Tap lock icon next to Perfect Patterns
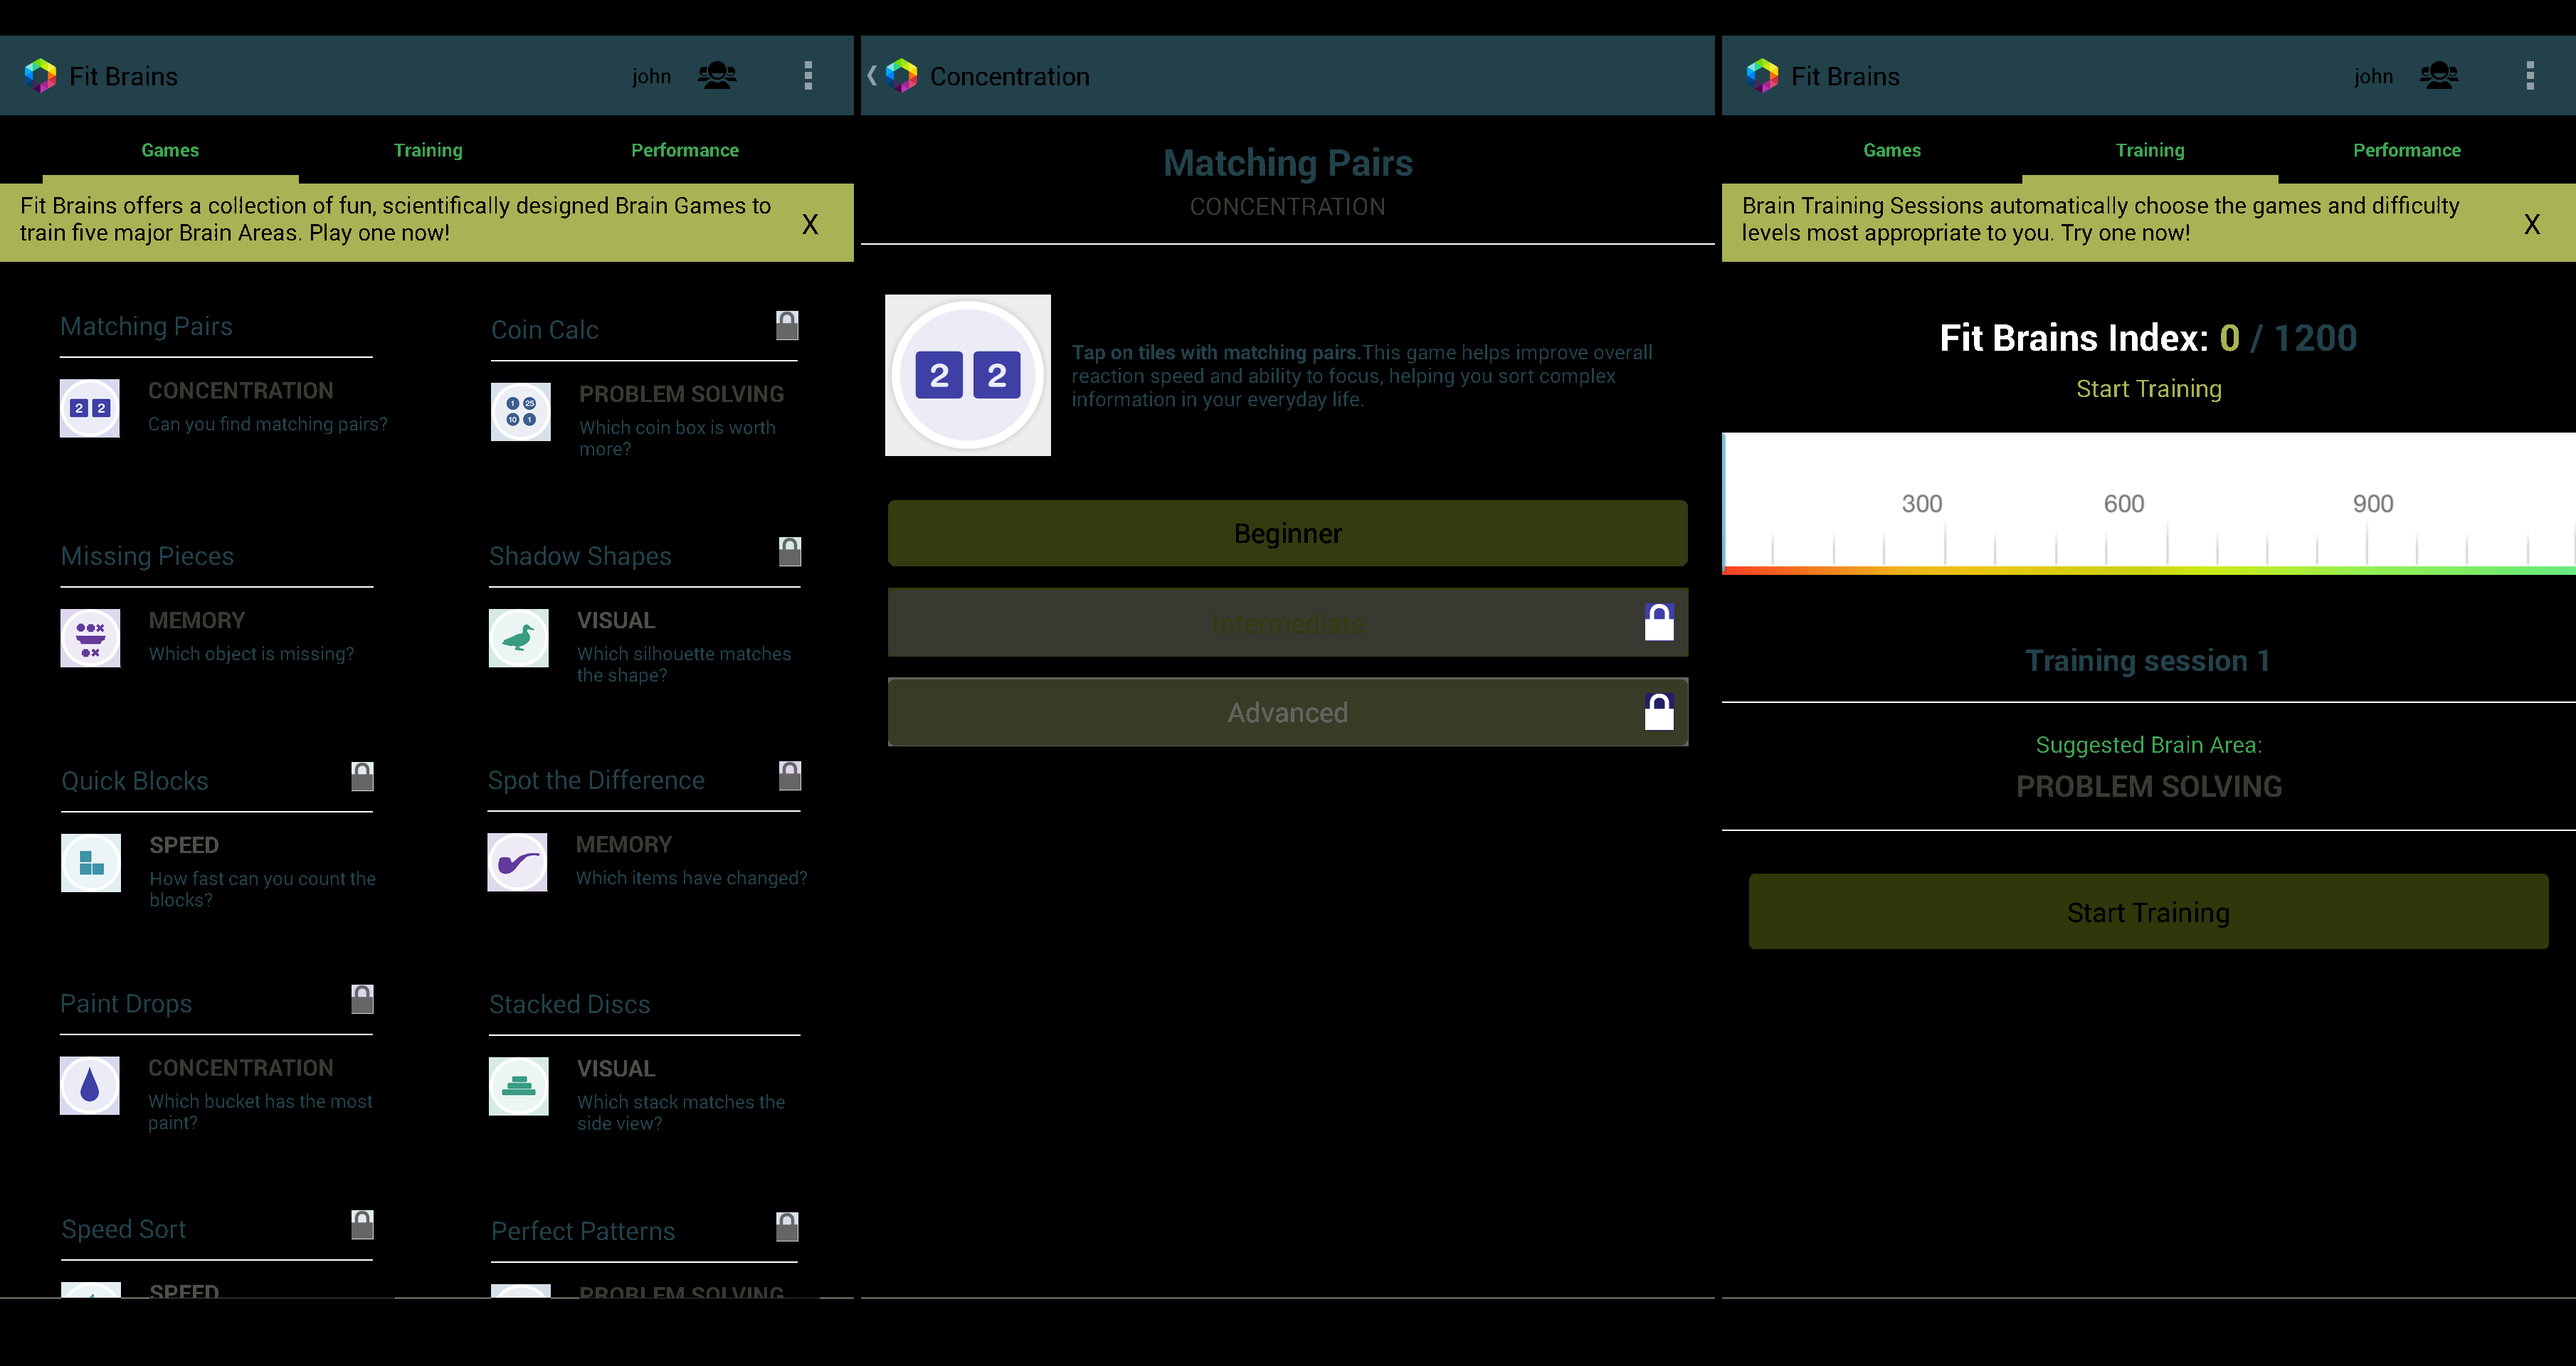This screenshot has width=2576, height=1366. click(x=787, y=1227)
